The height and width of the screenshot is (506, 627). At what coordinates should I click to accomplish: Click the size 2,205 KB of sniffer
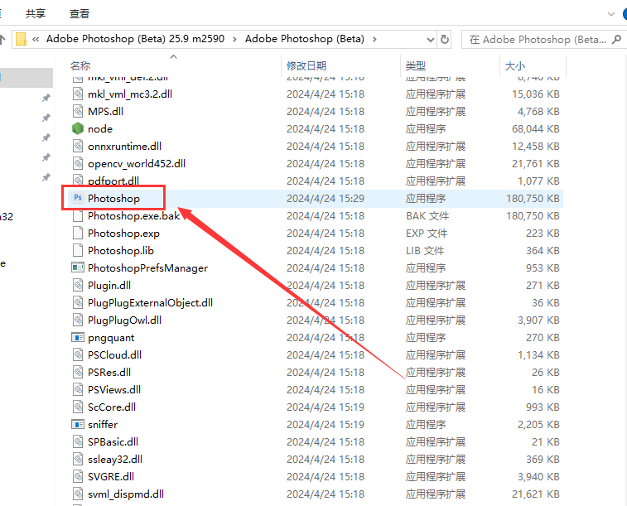[538, 424]
